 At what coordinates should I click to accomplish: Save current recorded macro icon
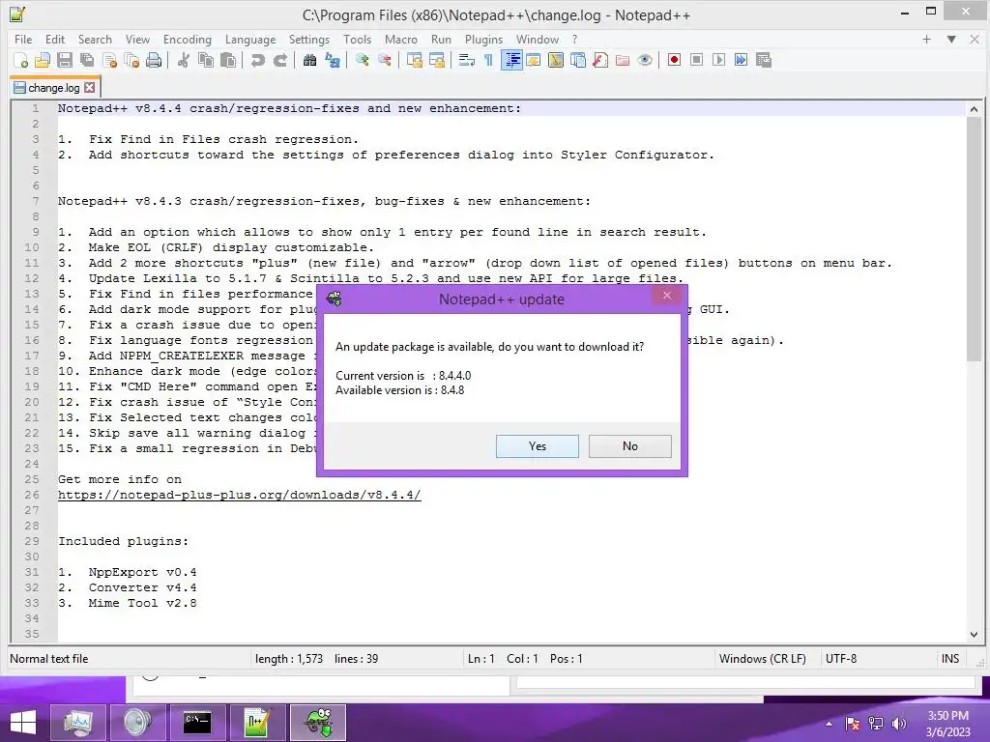pyautogui.click(x=764, y=60)
